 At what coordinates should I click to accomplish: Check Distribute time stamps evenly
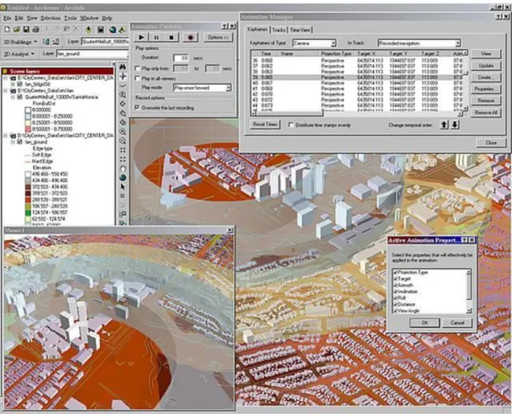[291, 125]
